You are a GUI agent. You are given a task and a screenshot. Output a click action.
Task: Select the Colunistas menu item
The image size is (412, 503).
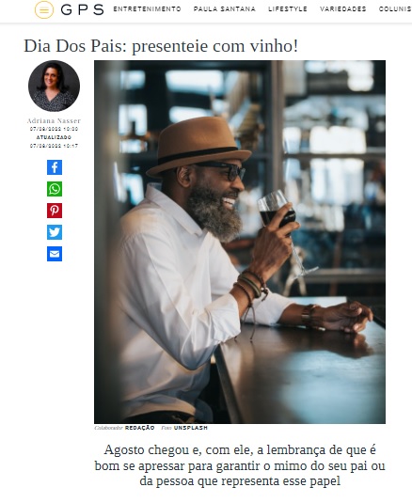tap(395, 9)
